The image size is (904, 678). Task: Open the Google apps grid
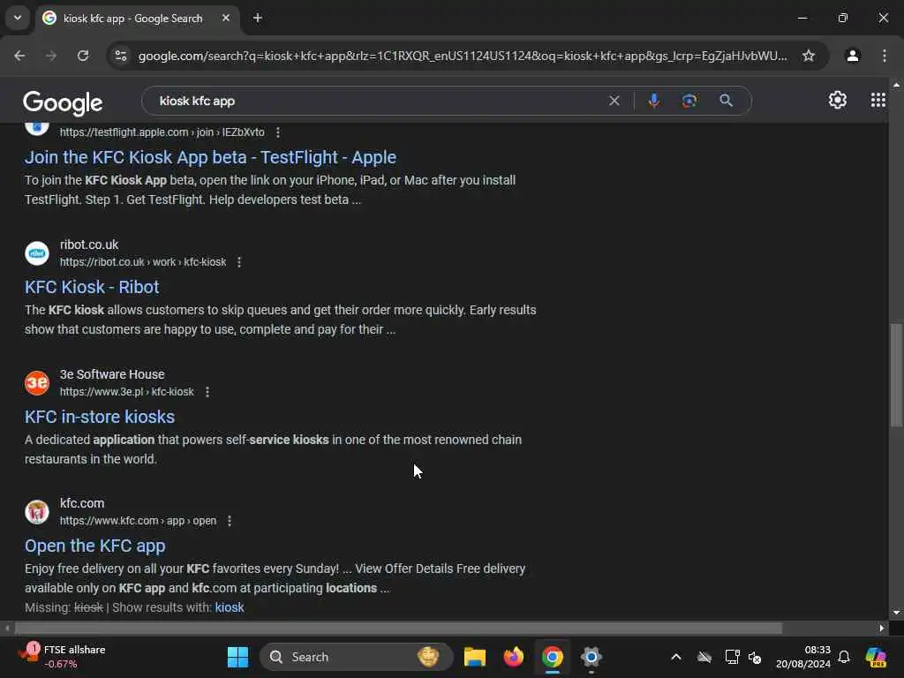click(x=878, y=101)
